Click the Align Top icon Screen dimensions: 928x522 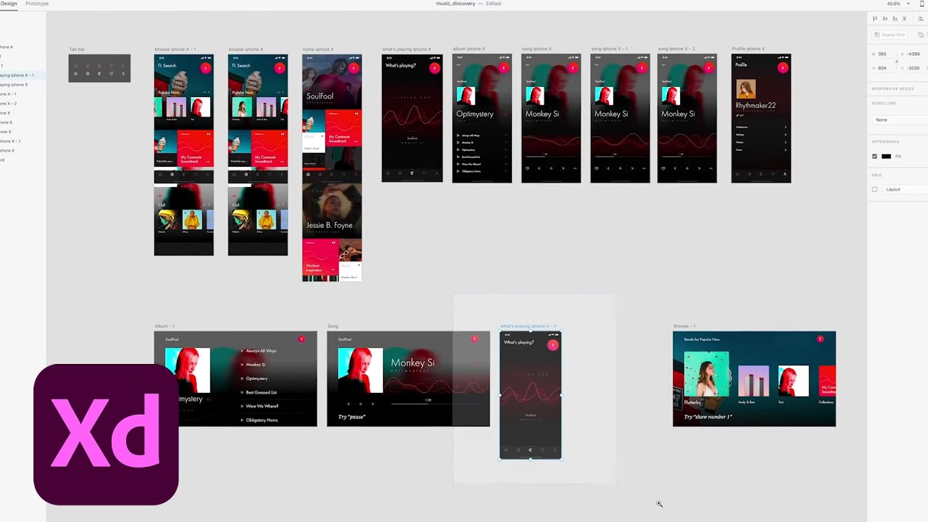pos(874,19)
